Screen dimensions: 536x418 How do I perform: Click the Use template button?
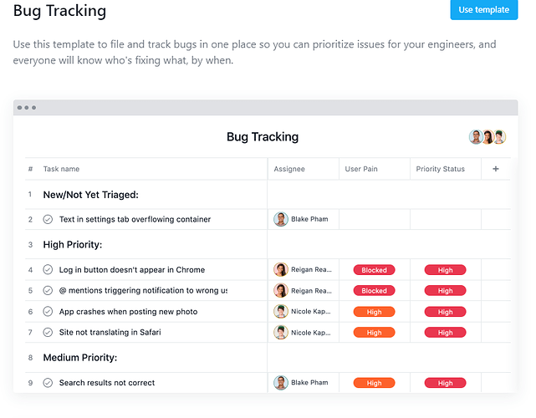coord(483,9)
